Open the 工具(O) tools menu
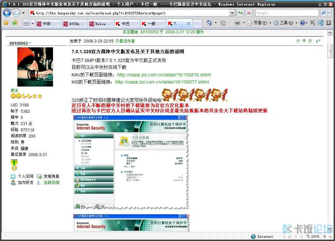 coord(285,23)
